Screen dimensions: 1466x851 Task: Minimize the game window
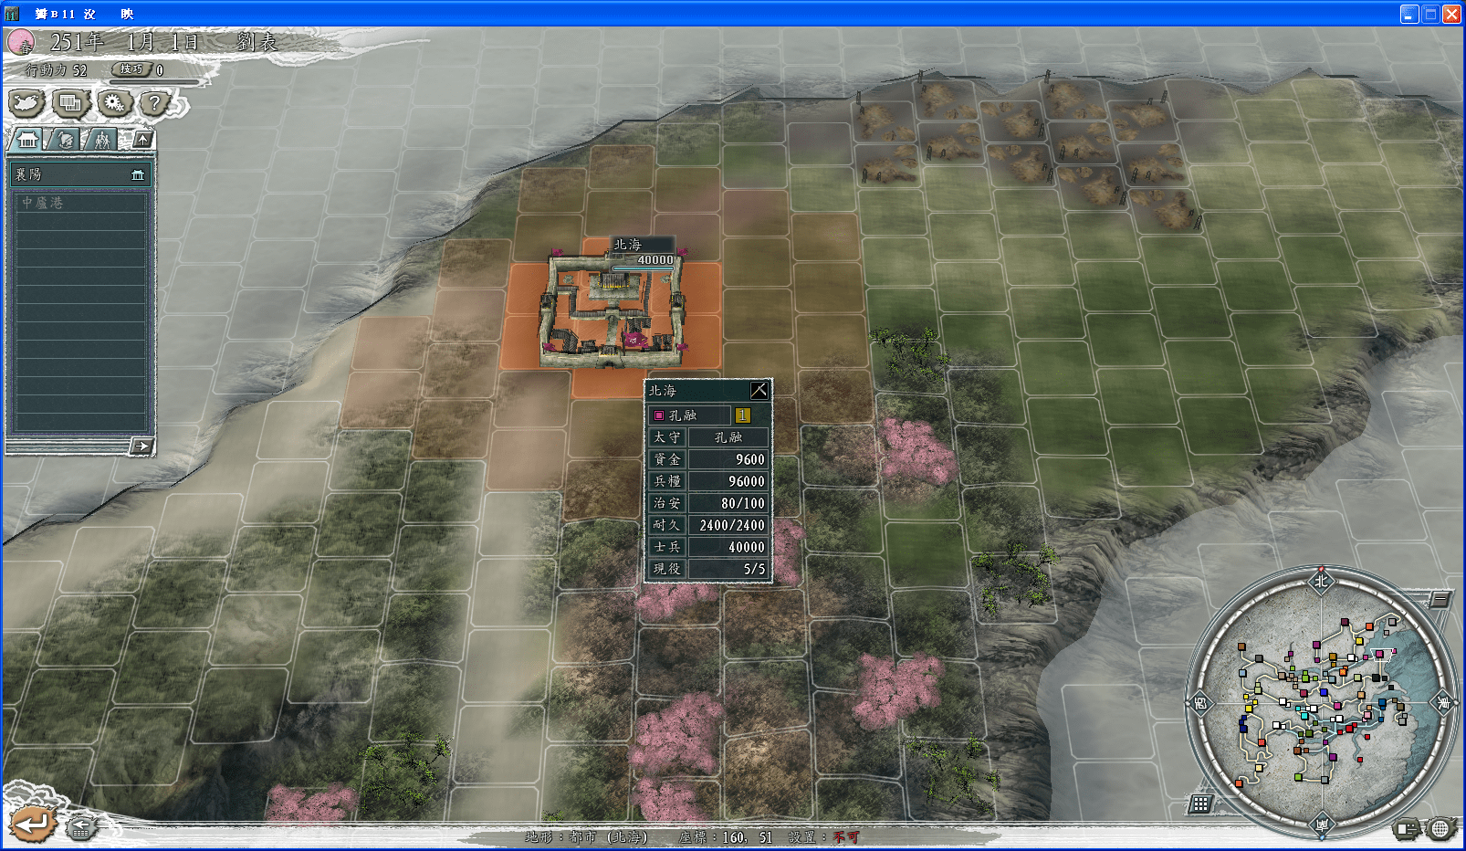[1409, 14]
